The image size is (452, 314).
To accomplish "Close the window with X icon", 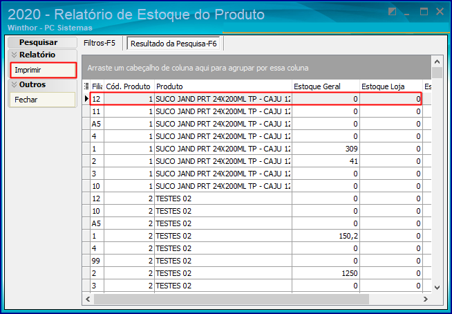I will click(x=440, y=12).
